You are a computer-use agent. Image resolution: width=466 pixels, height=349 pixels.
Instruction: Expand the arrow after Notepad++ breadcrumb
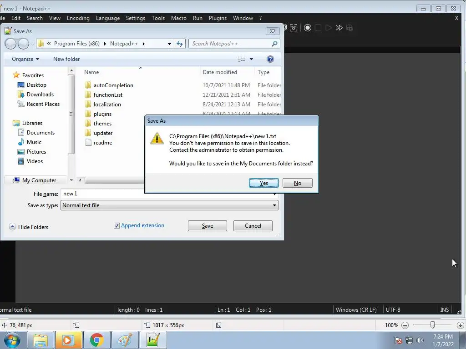click(x=143, y=44)
